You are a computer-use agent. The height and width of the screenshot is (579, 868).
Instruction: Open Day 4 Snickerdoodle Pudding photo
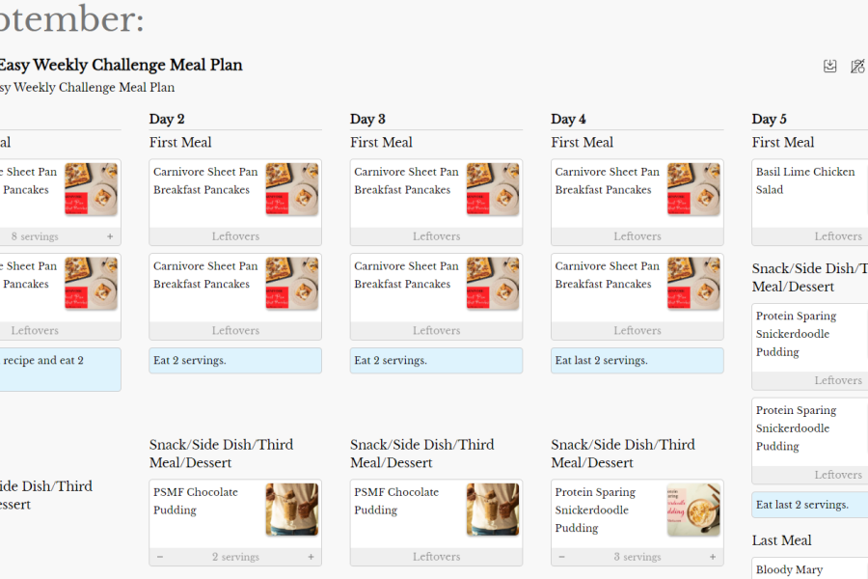(x=693, y=510)
